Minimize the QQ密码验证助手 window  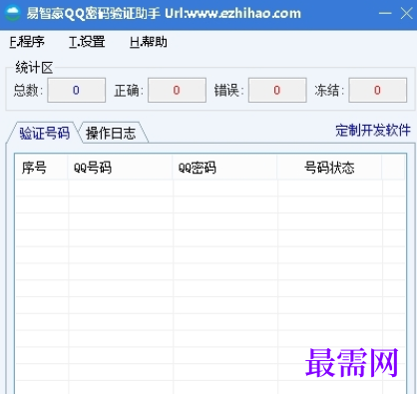(x=385, y=14)
